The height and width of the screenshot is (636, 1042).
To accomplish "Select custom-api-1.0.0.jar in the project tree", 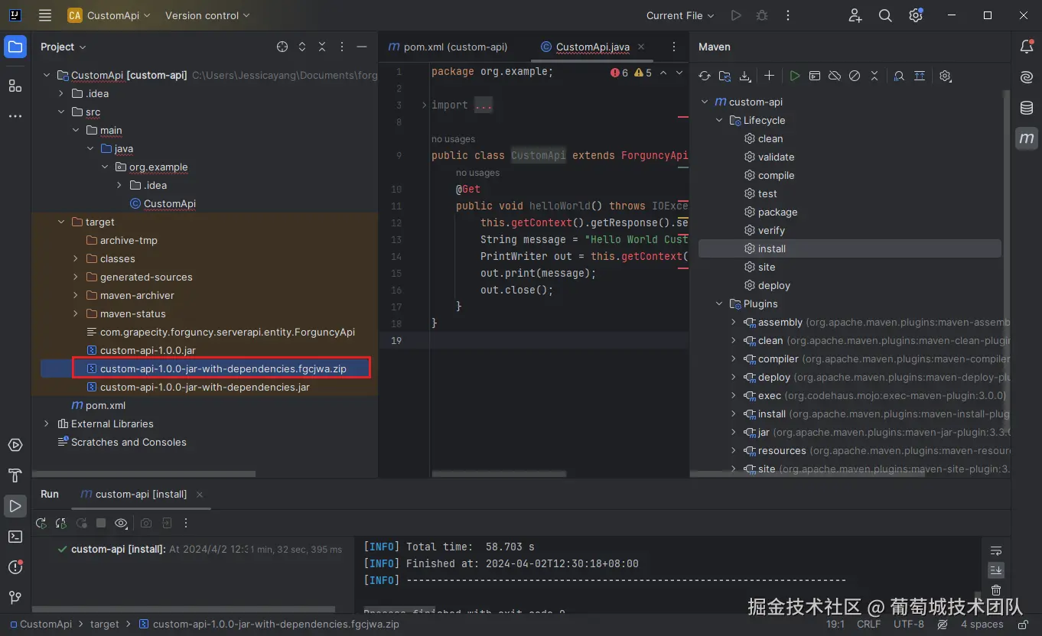I will click(x=148, y=350).
